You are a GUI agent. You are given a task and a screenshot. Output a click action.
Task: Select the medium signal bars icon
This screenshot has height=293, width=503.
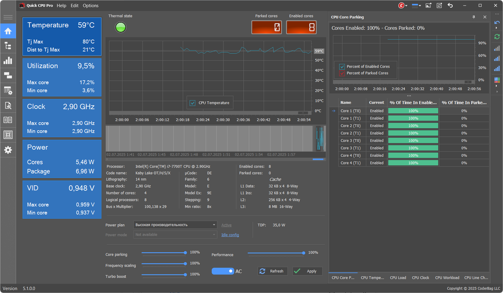point(497,59)
